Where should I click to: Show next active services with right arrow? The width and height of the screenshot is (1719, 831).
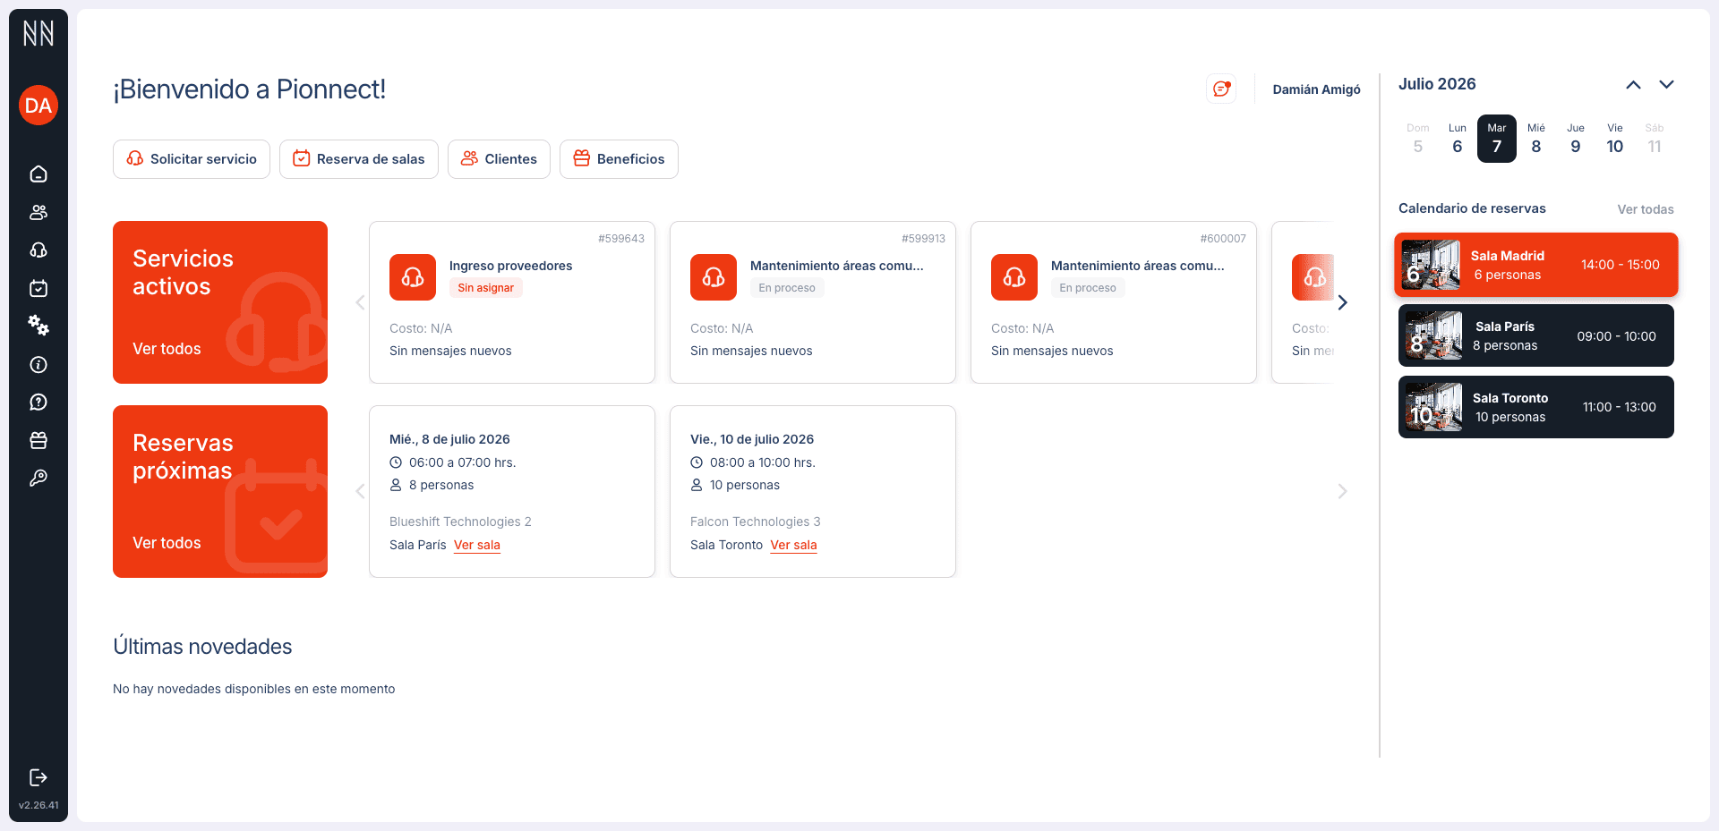tap(1342, 302)
